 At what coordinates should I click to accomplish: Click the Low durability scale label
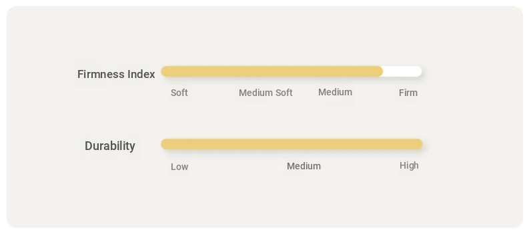[179, 167]
